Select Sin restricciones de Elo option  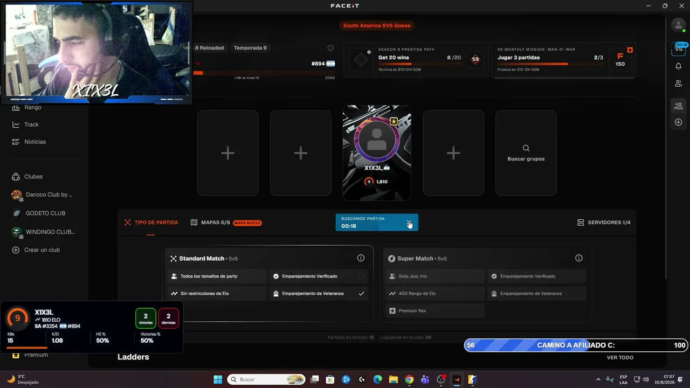point(217,294)
